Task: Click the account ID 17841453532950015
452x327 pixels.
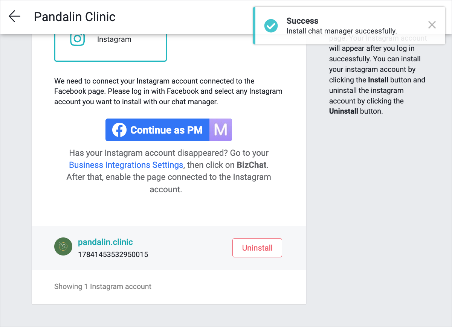Action: point(113,255)
